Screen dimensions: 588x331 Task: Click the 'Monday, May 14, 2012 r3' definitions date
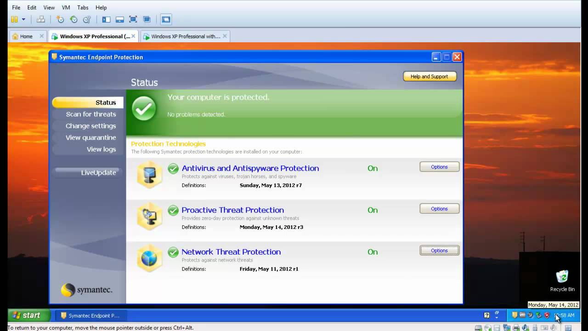[x=271, y=227]
